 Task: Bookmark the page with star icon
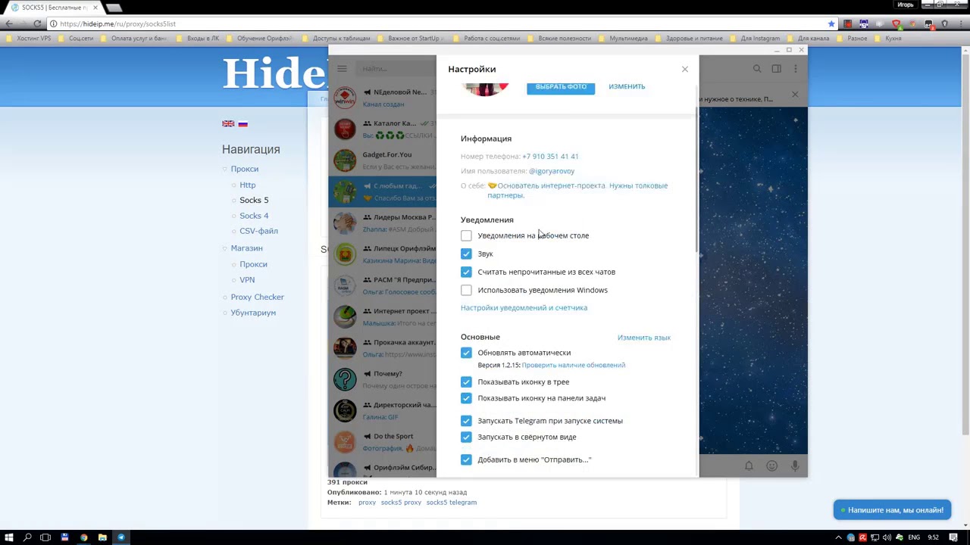[x=831, y=23]
